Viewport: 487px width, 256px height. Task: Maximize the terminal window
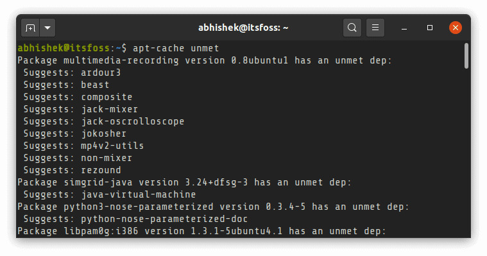(x=430, y=28)
